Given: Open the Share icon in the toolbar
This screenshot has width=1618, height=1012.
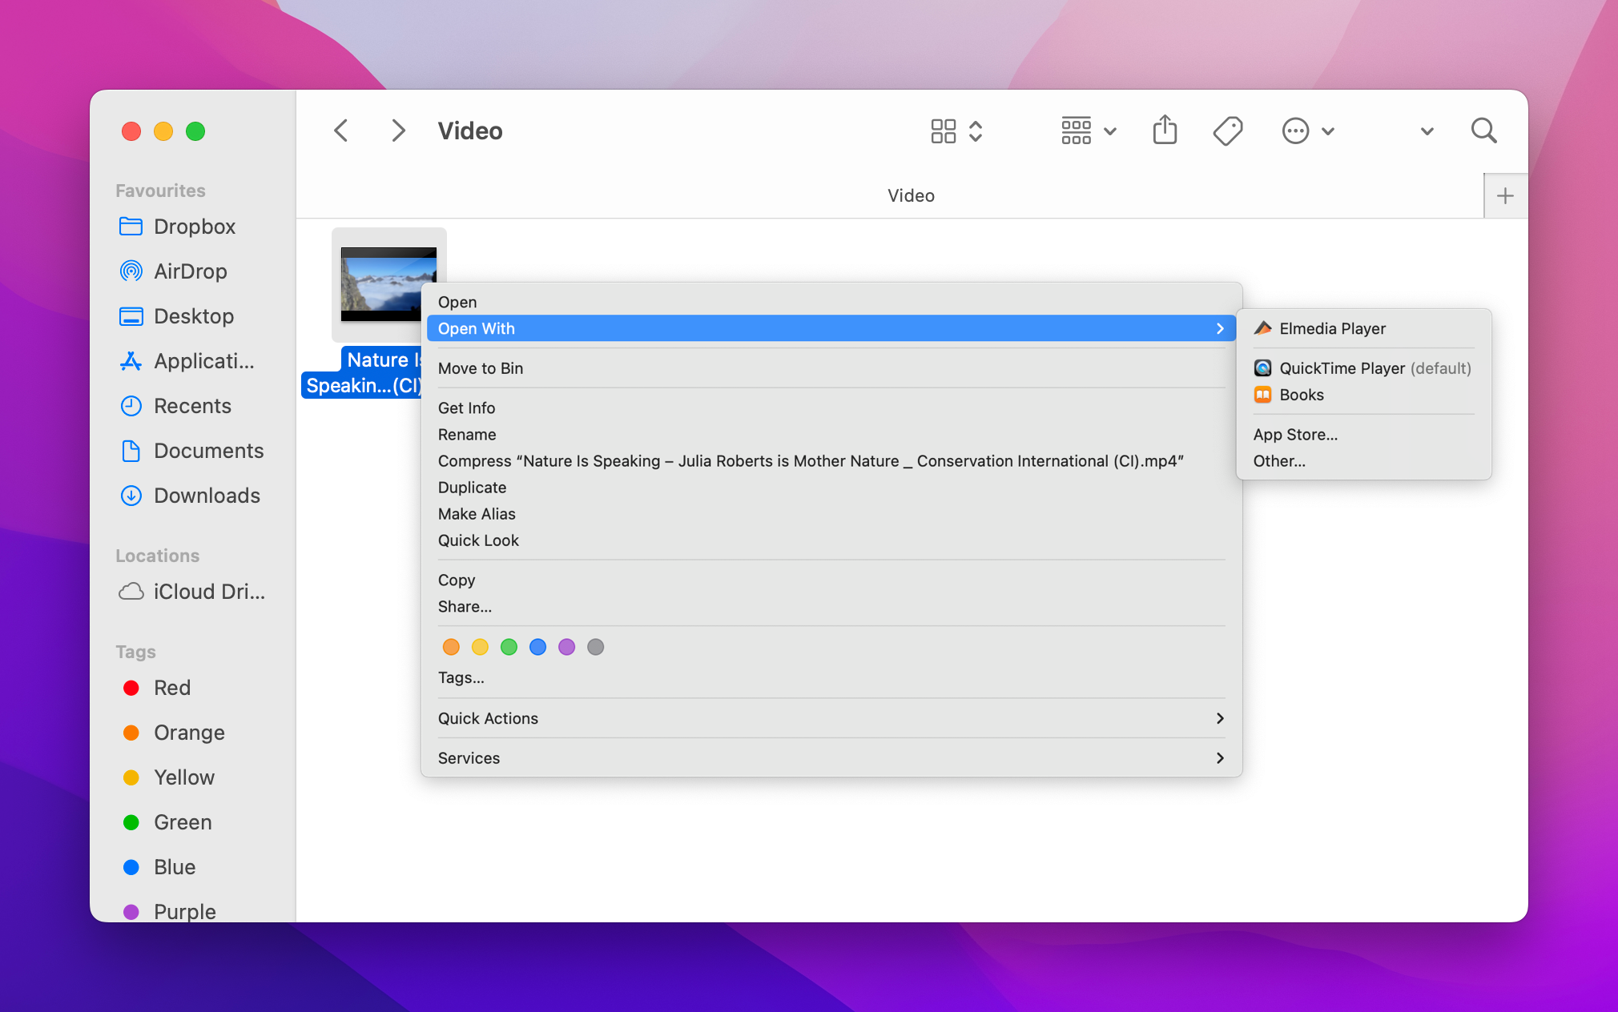Looking at the screenshot, I should [1165, 131].
